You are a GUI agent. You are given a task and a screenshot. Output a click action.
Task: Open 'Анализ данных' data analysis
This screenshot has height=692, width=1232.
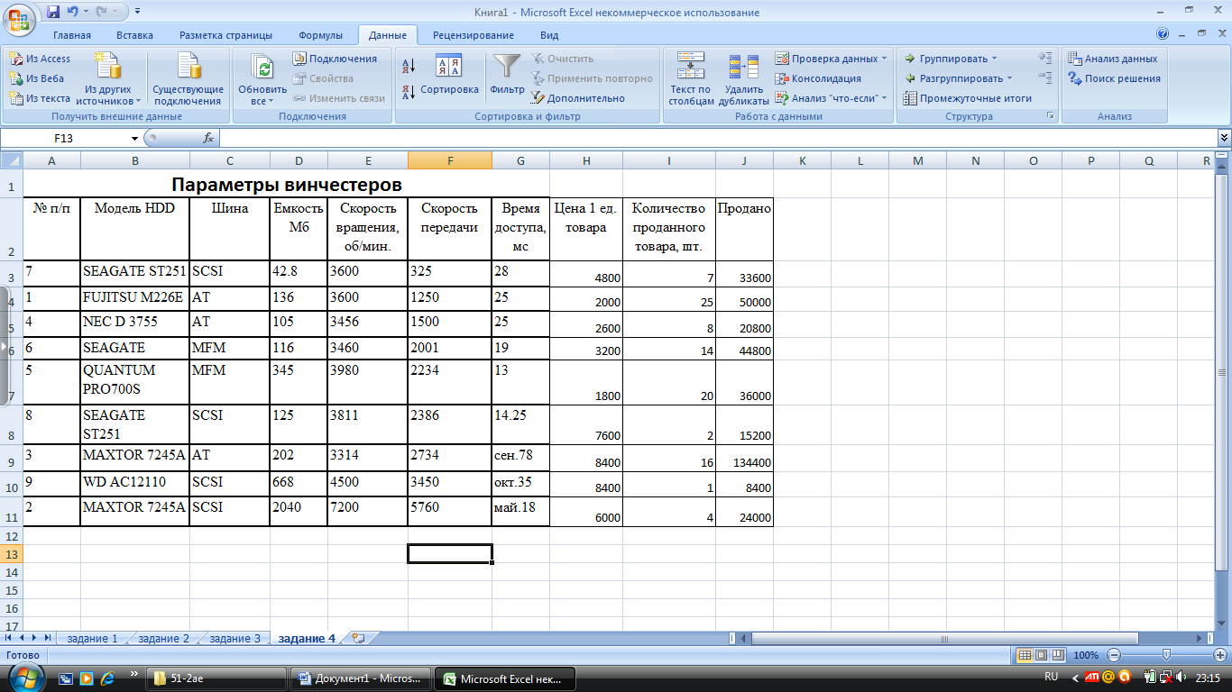[x=1112, y=59]
